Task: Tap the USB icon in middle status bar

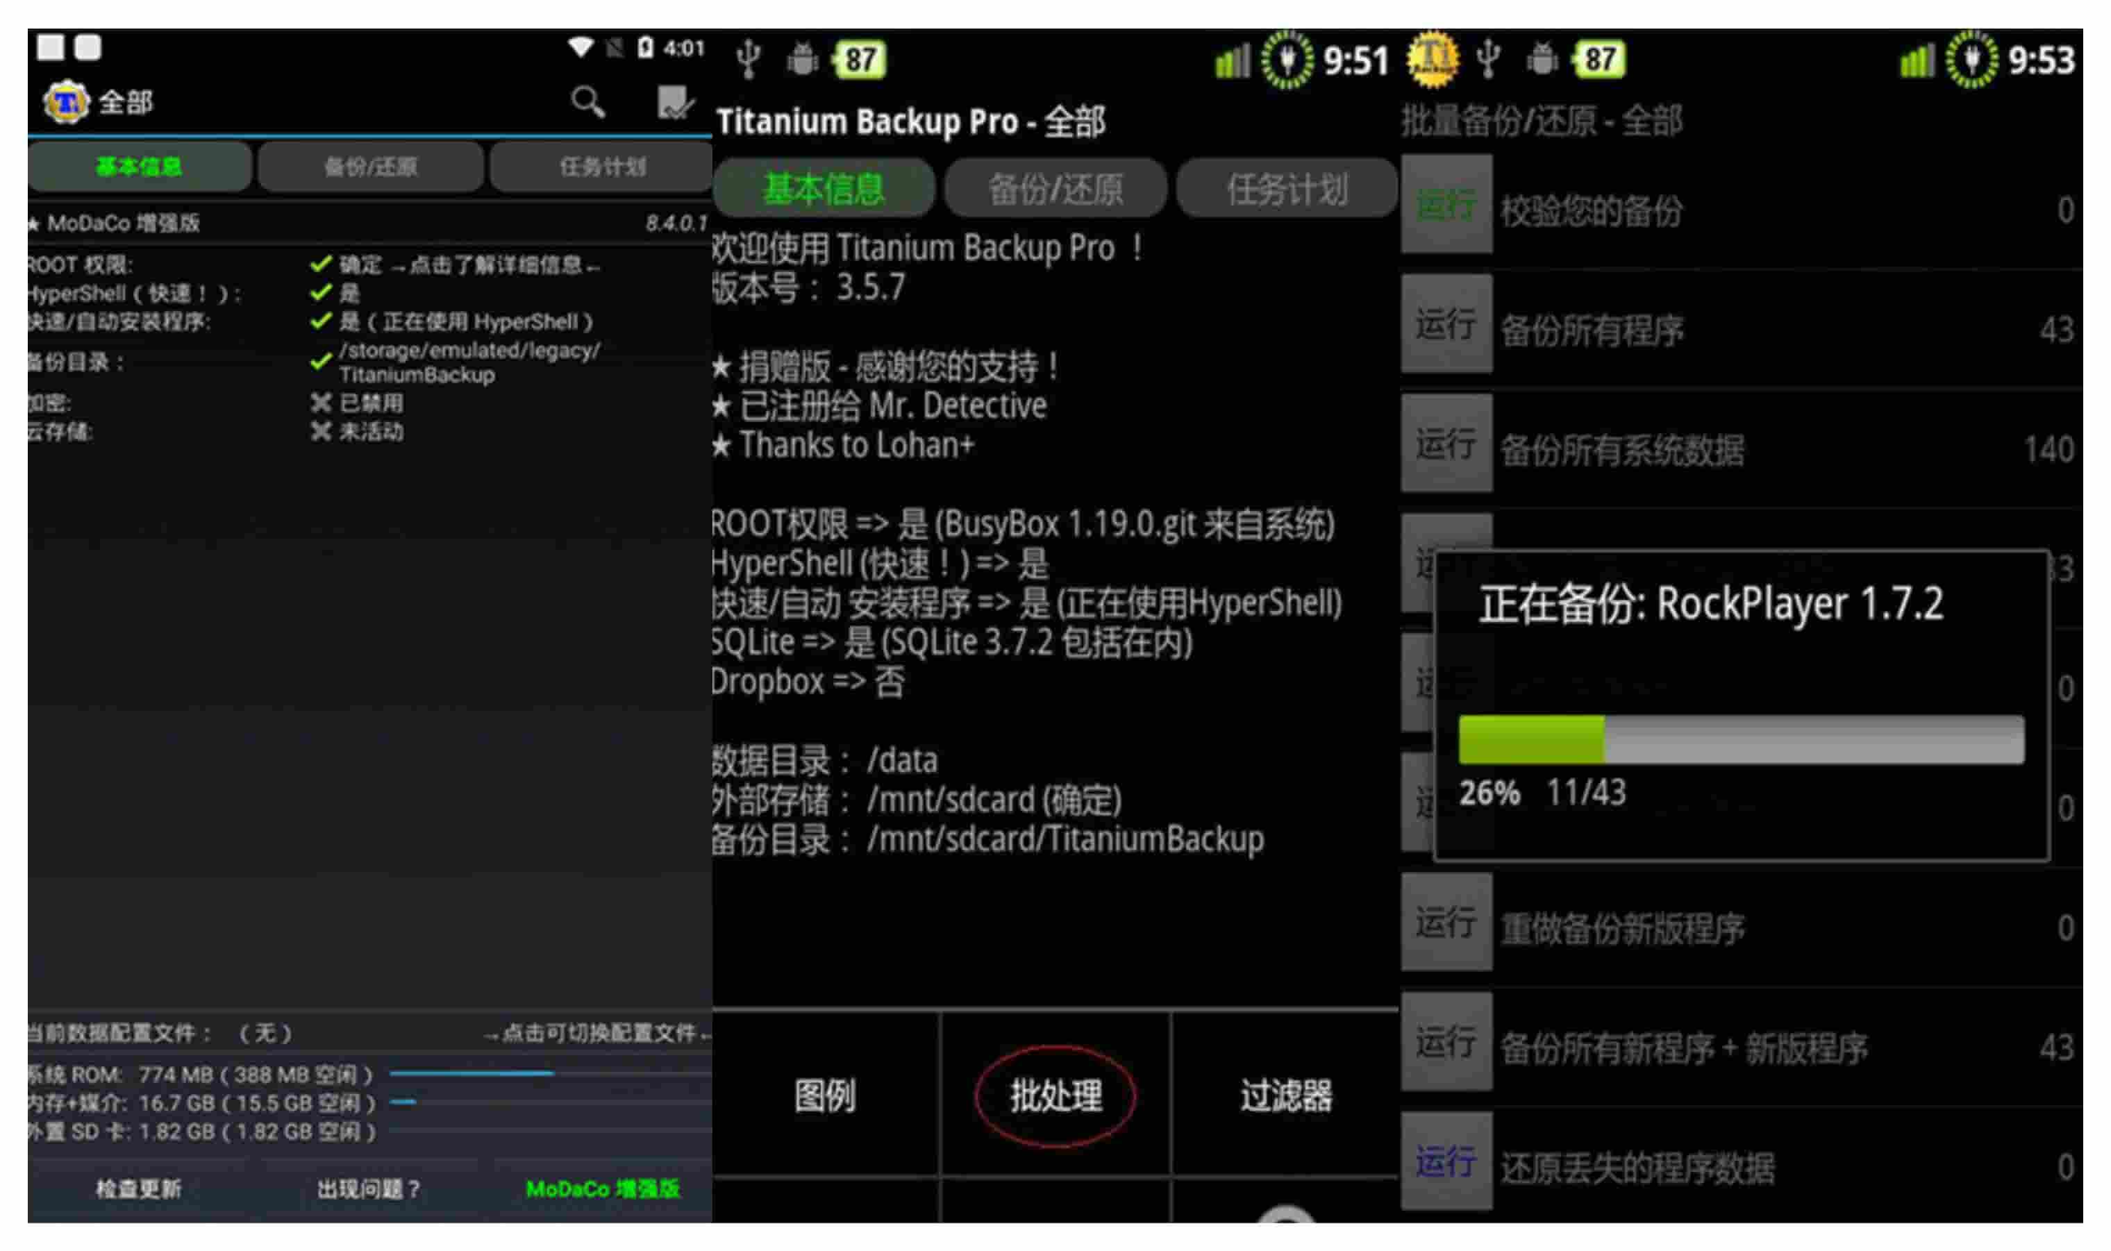Action: pos(748,59)
